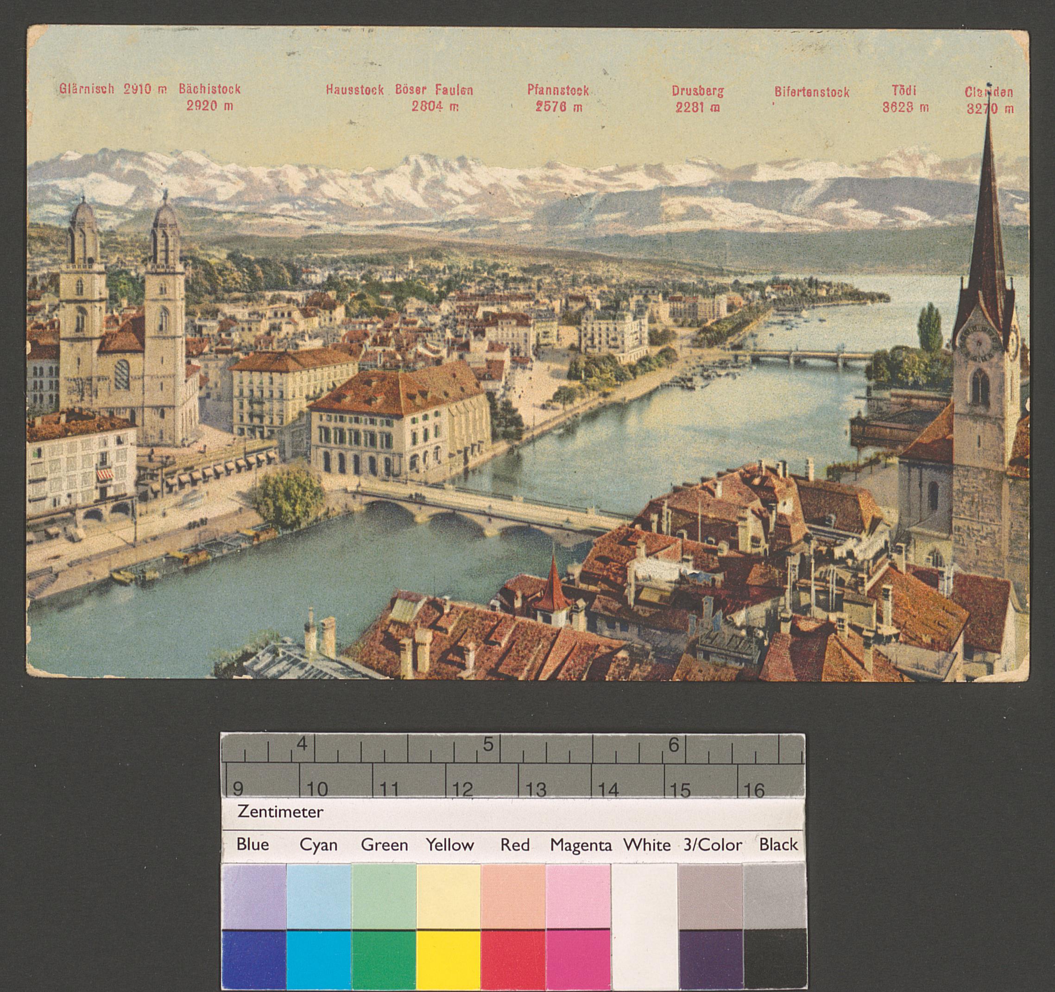This screenshot has width=1055, height=992.
Task: Click the centimeter mark '9' on the ruler
Action: click(x=238, y=789)
